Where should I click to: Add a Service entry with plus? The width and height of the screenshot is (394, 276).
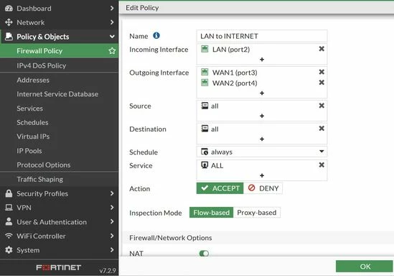[262, 175]
